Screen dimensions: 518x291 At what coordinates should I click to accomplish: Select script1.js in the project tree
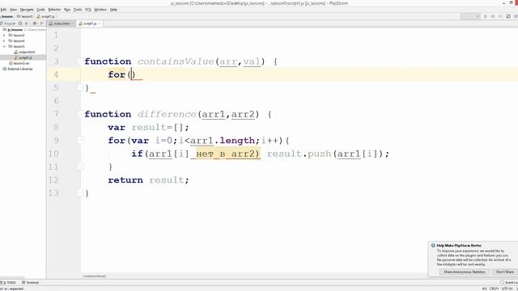point(23,57)
